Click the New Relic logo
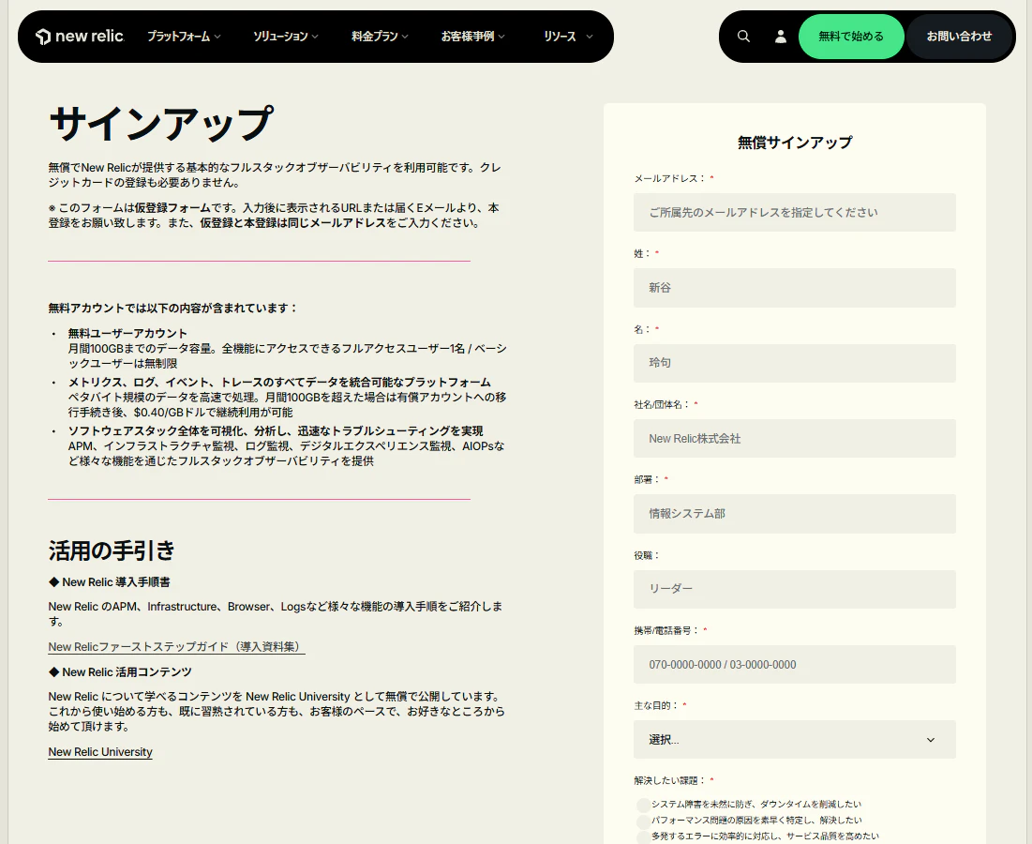This screenshot has height=844, width=1032. (x=80, y=37)
